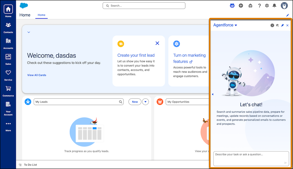This screenshot has width=293, height=169.
Task: Click the graduation cap icon on the lead card
Action: pyautogui.click(x=121, y=44)
